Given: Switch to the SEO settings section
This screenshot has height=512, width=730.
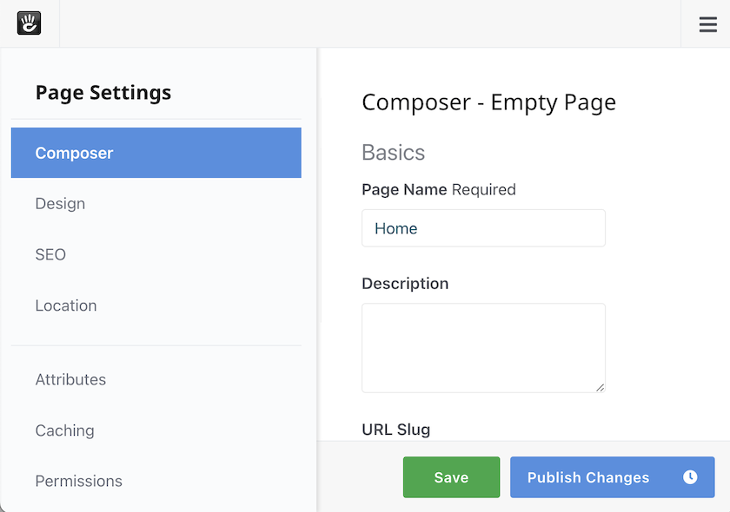Looking at the screenshot, I should tap(50, 254).
